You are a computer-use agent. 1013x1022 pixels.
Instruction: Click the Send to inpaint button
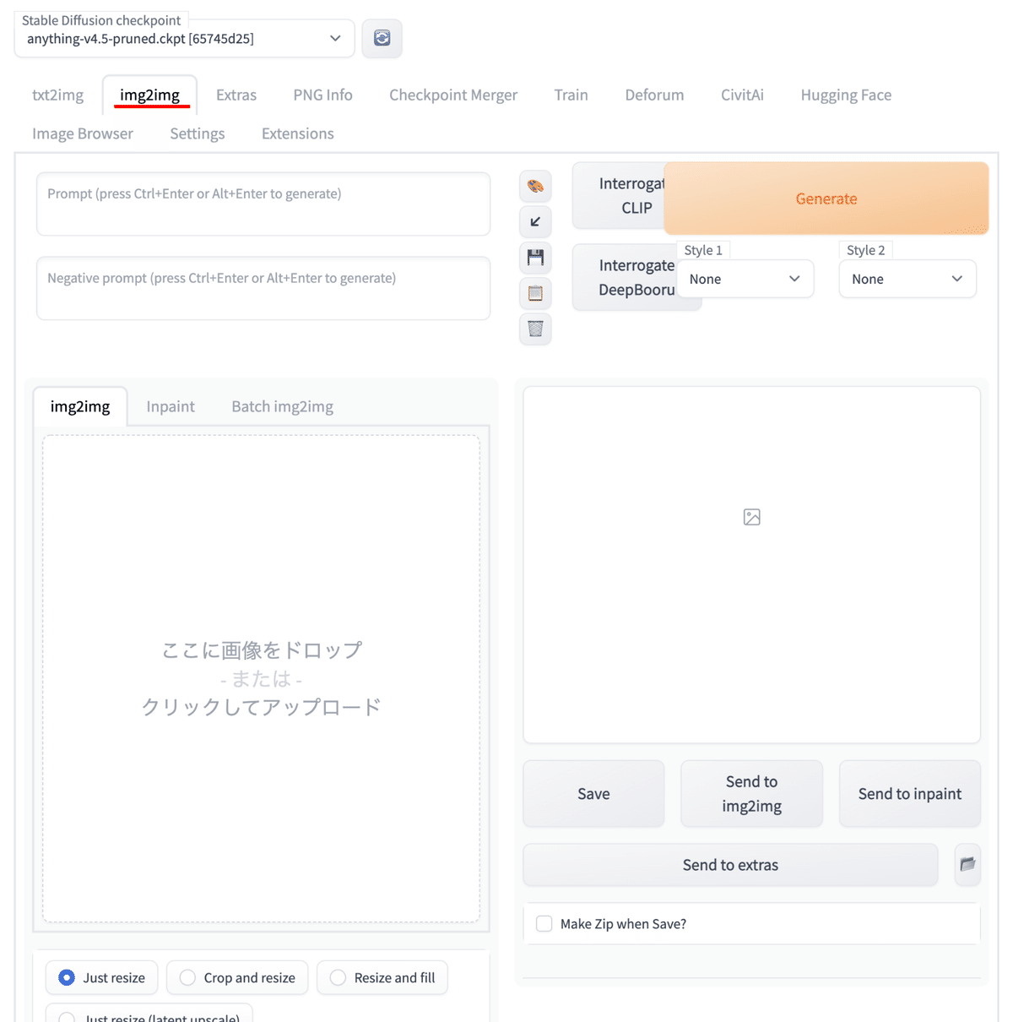pyautogui.click(x=910, y=793)
